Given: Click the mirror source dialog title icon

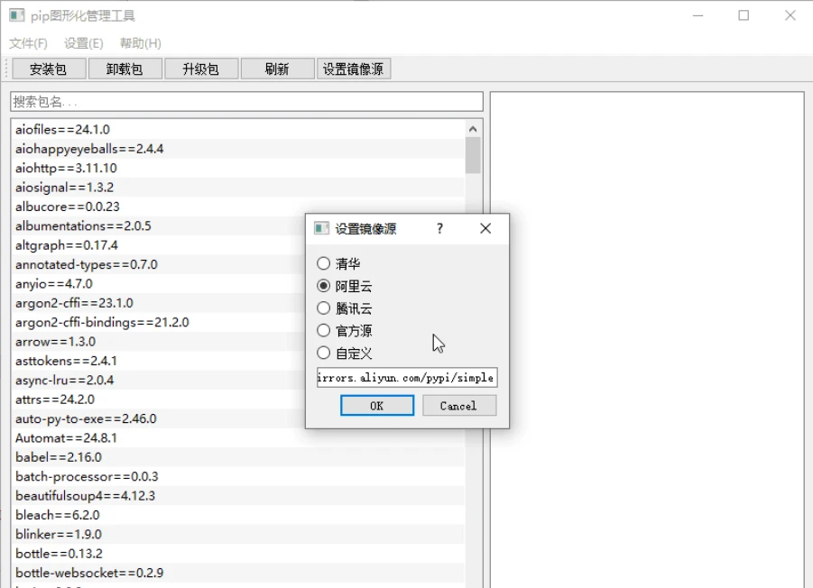Looking at the screenshot, I should [x=321, y=228].
